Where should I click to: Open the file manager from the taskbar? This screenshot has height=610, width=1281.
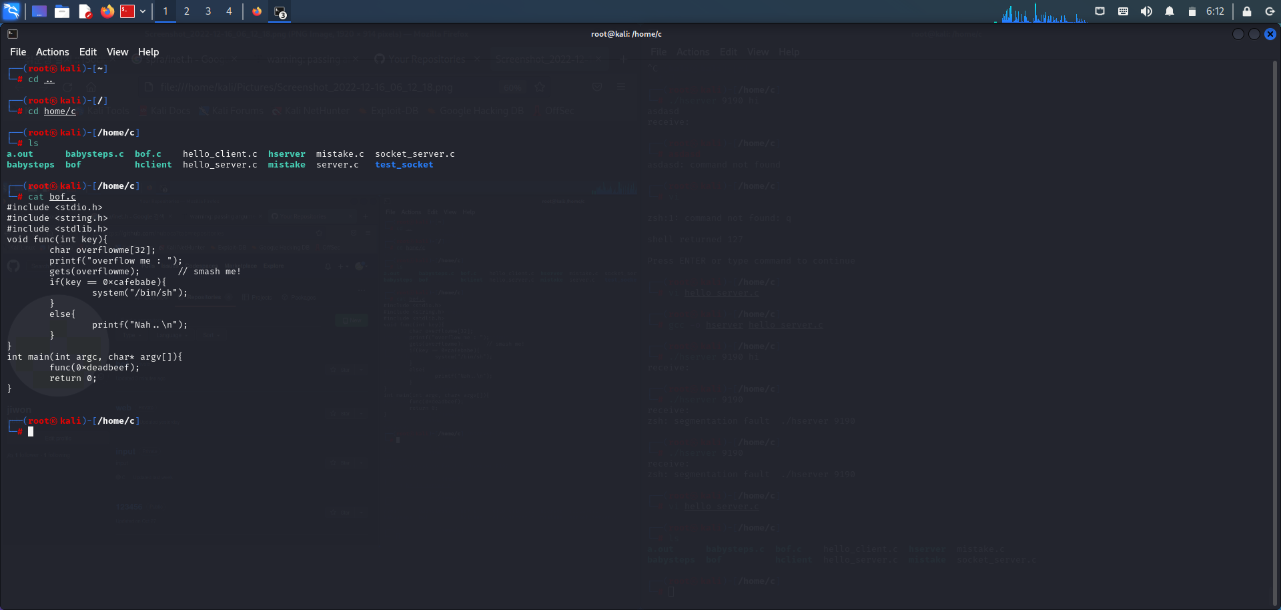pyautogui.click(x=62, y=11)
